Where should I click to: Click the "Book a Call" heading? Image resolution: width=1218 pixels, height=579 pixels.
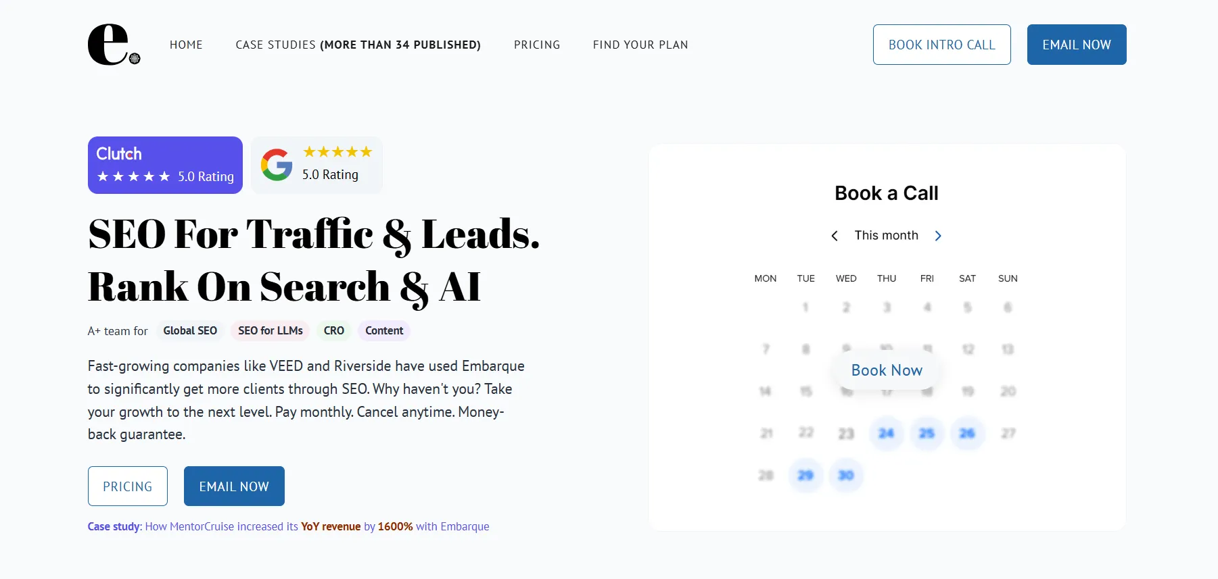pyautogui.click(x=887, y=193)
